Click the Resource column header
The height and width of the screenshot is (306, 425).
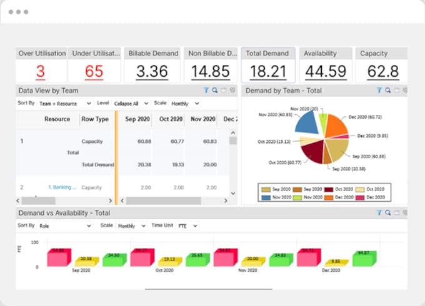57,119
